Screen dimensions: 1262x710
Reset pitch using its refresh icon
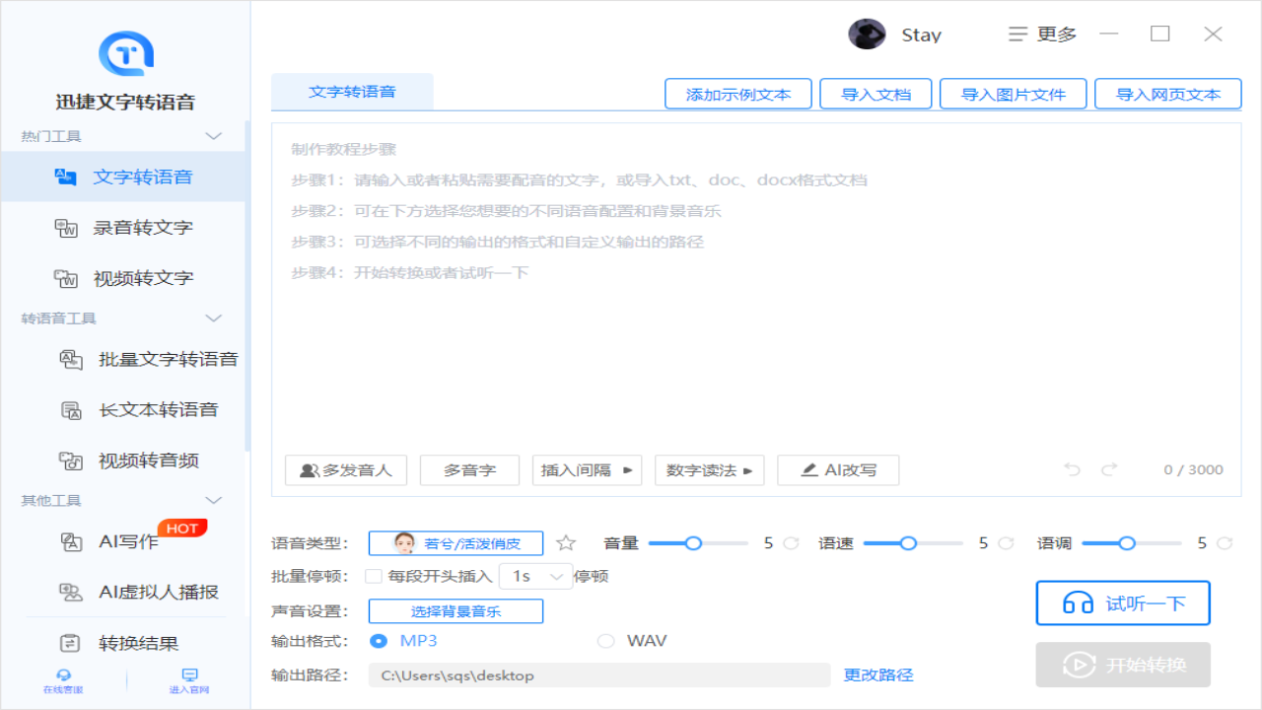[x=1225, y=543]
